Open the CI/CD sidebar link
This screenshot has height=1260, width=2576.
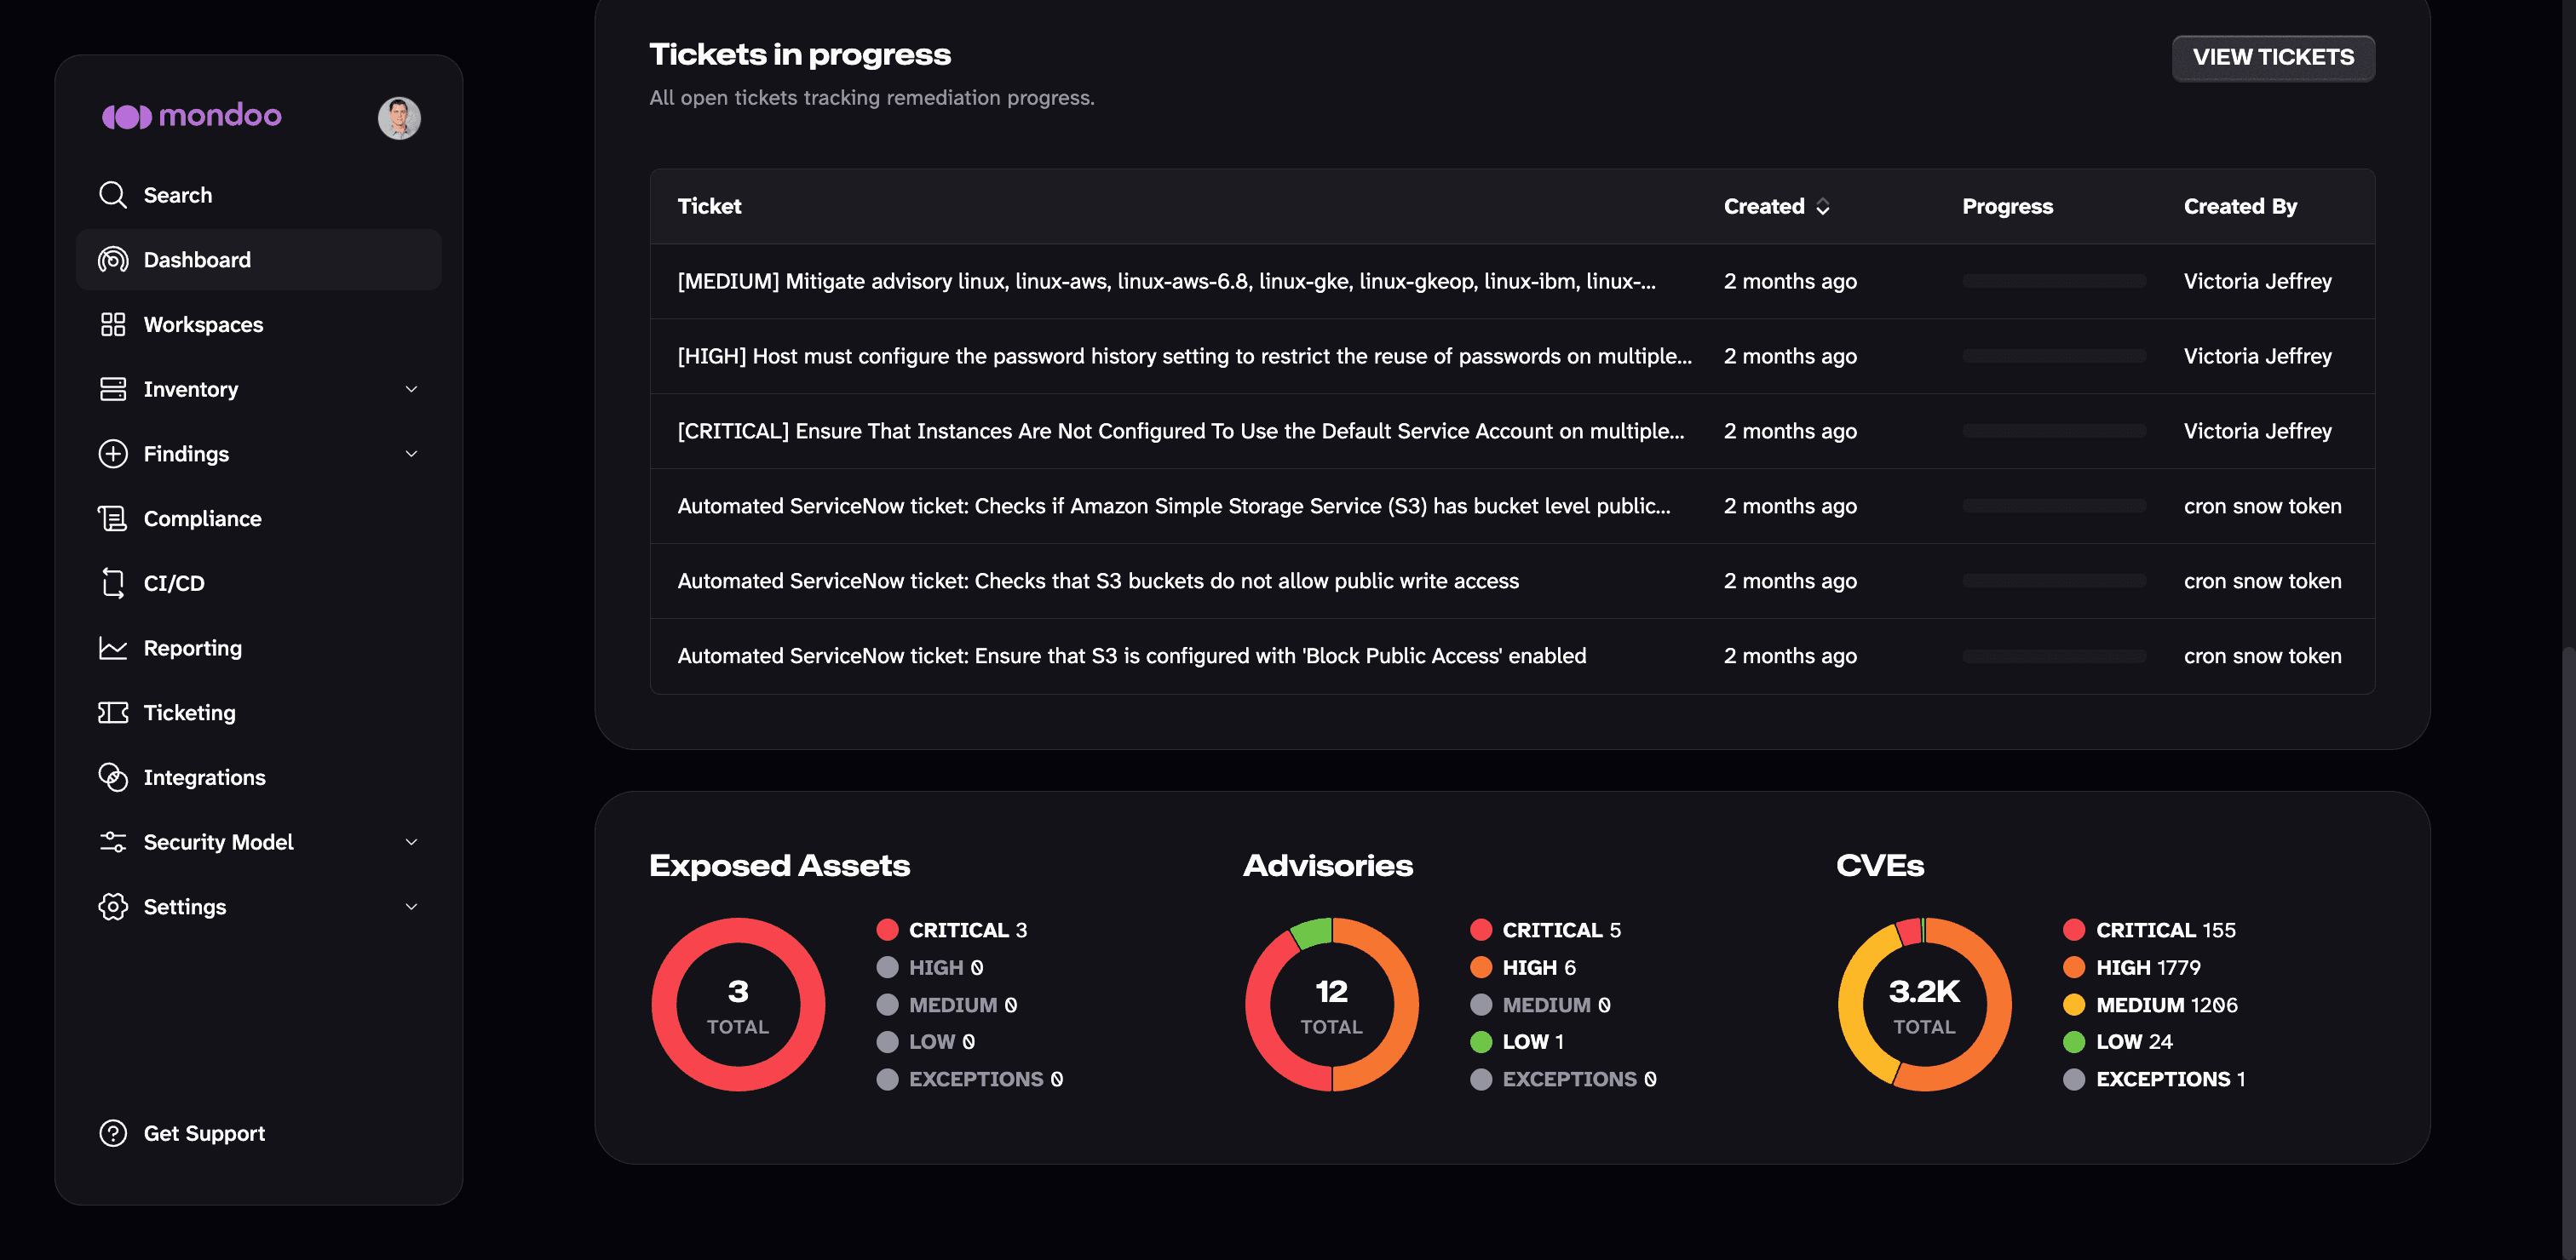[258, 582]
